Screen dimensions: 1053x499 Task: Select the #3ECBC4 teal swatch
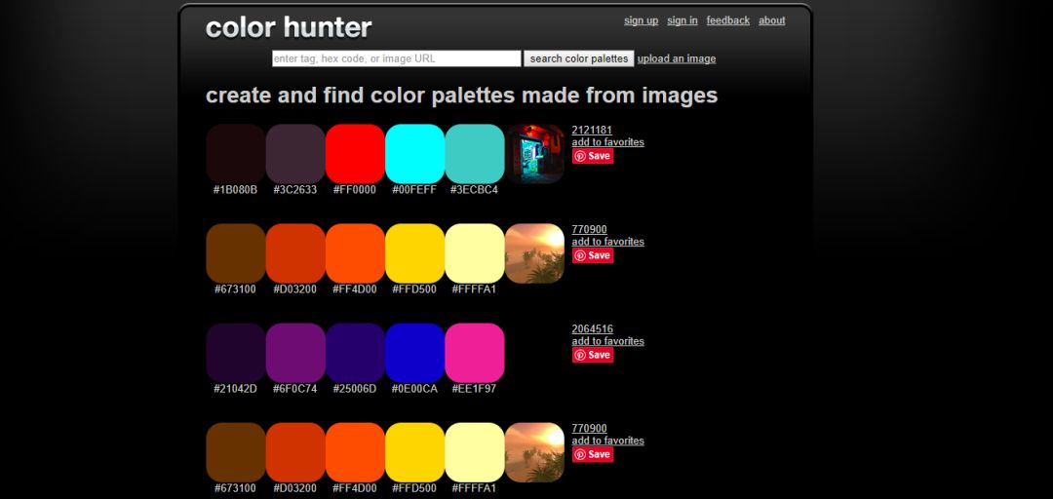click(475, 154)
